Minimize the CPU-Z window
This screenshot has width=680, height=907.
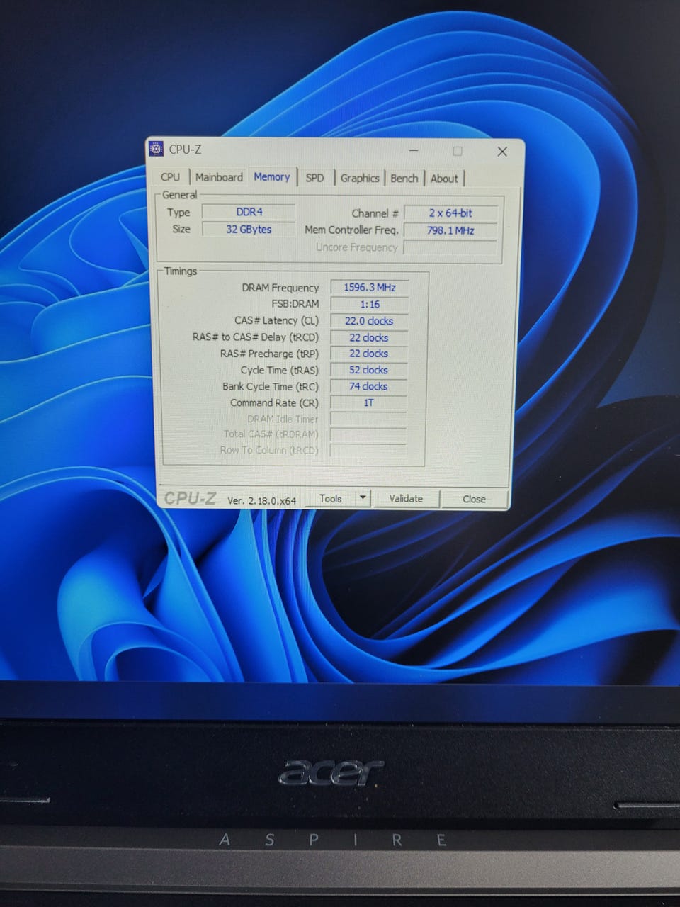point(414,151)
